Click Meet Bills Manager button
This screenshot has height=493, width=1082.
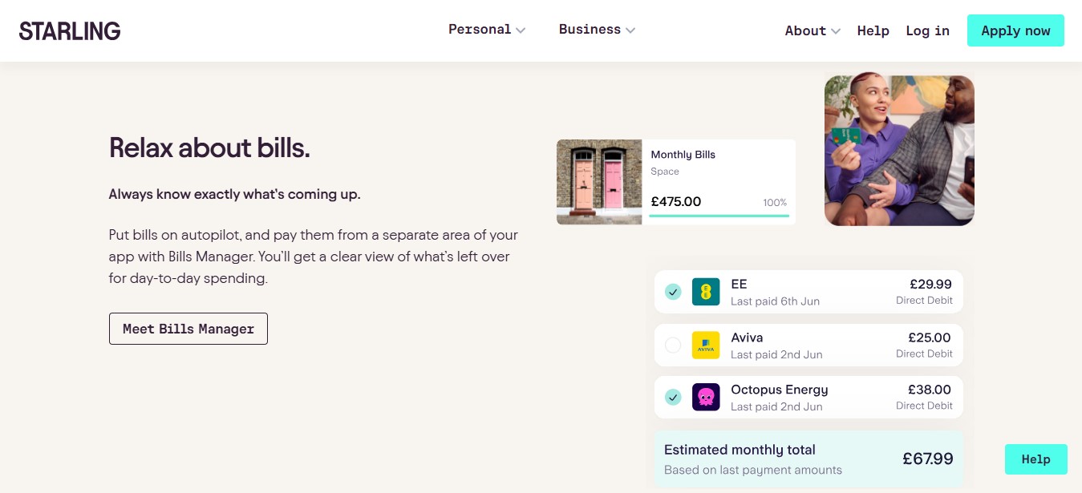(x=188, y=329)
